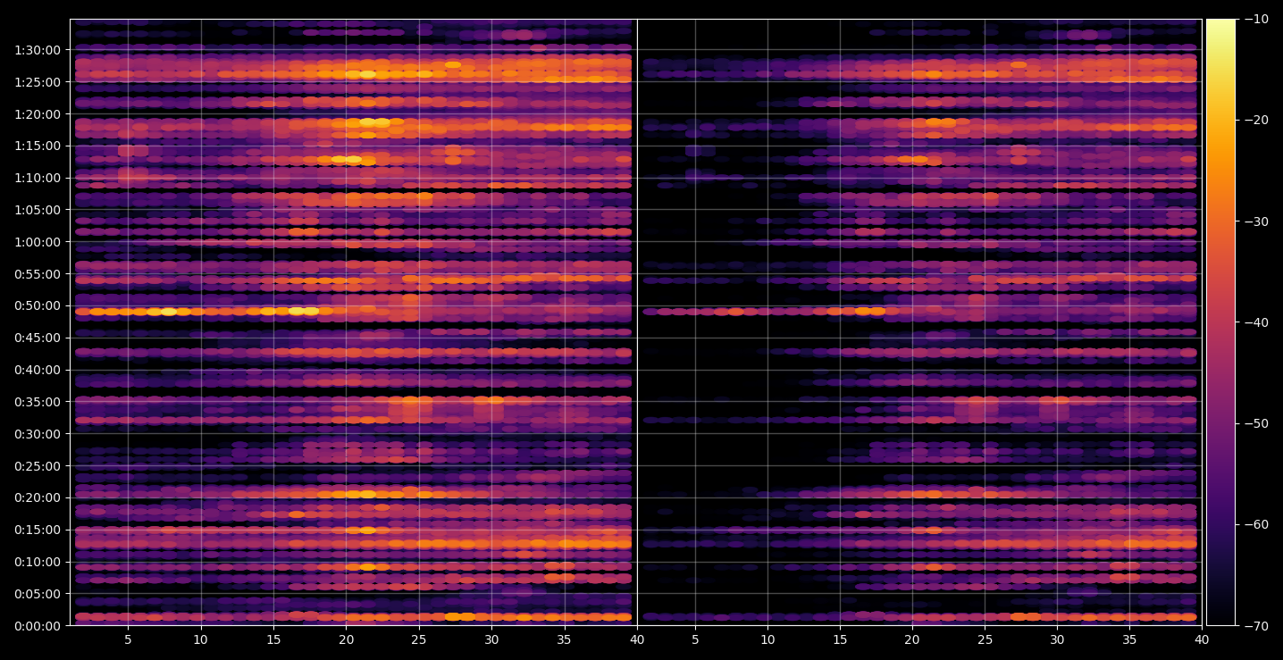Select the −20 colorbar tick label
Image resolution: width=1283 pixels, height=660 pixels.
point(1257,121)
